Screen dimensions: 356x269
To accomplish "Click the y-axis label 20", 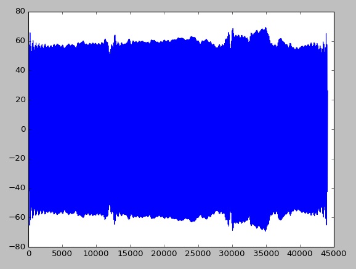I will 20,100.
